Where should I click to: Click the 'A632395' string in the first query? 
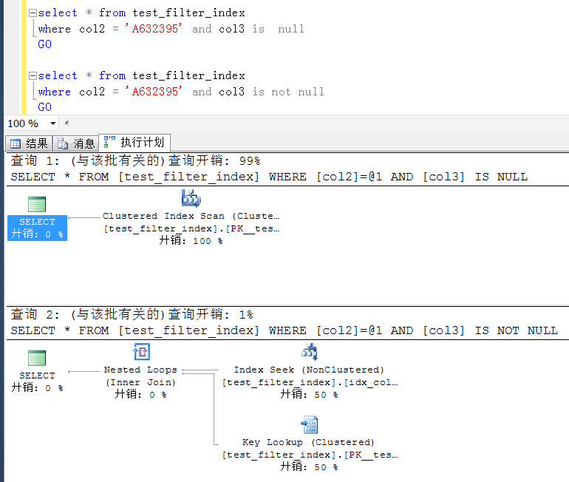[154, 29]
